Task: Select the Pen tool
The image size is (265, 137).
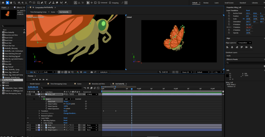Action: (42, 3)
